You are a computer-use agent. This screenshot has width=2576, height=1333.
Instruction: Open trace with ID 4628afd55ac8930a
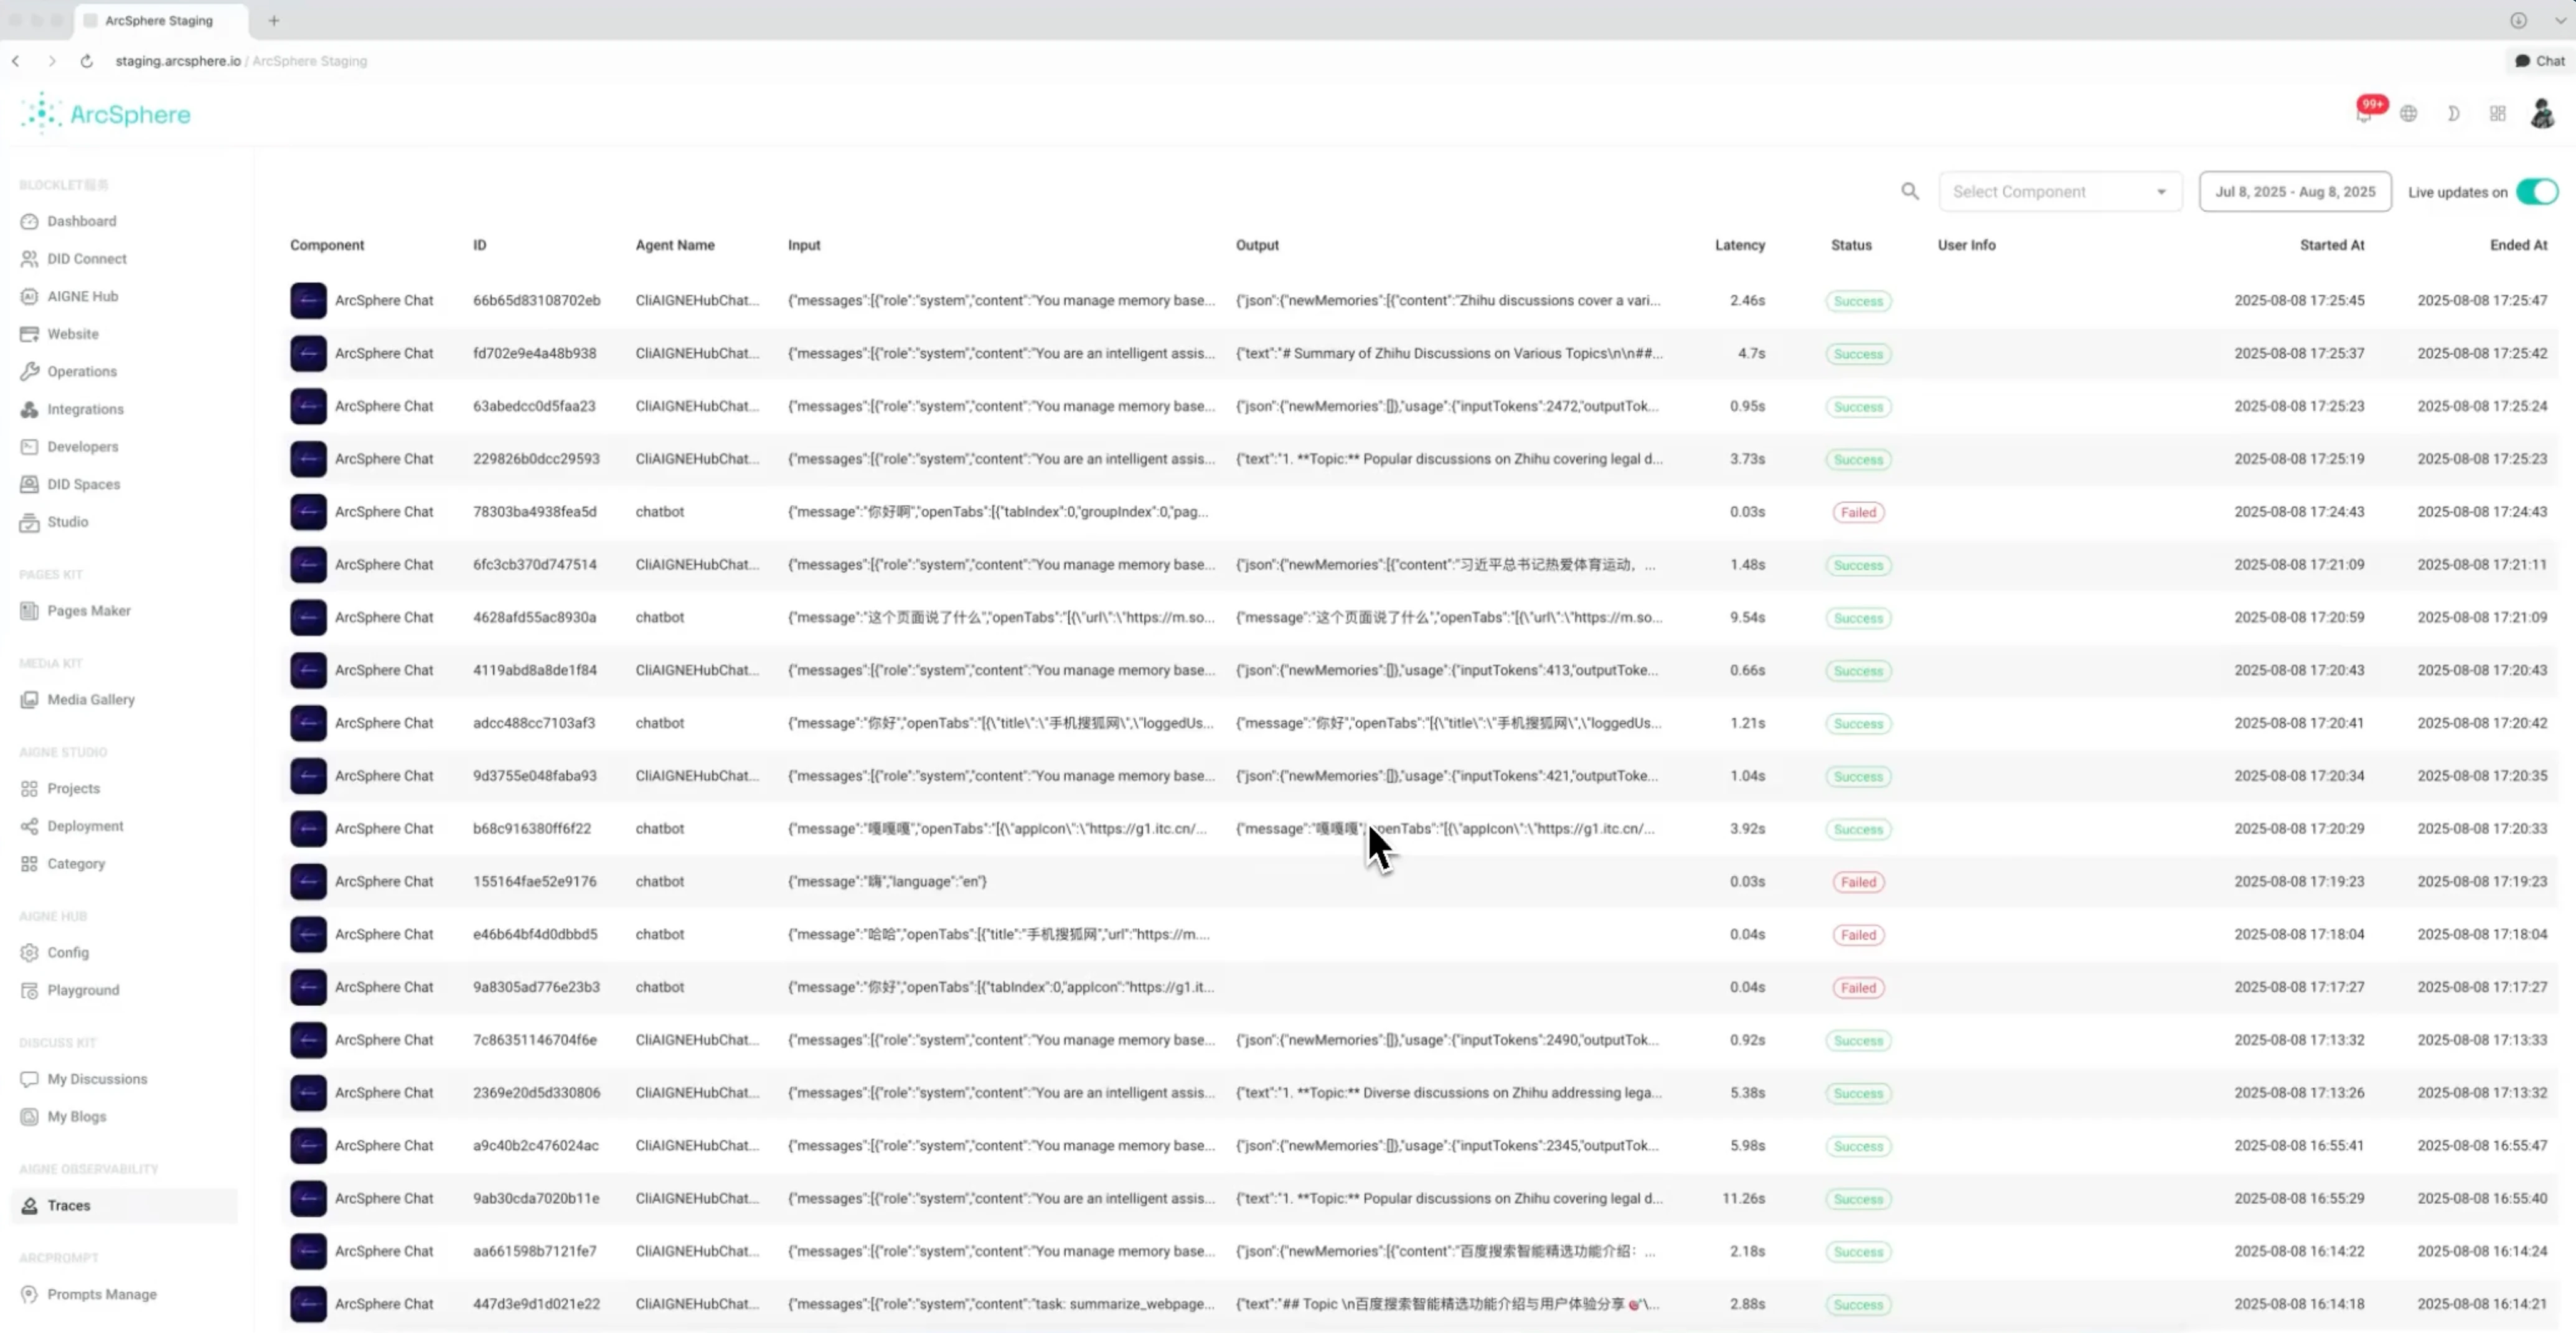pyautogui.click(x=1419, y=618)
